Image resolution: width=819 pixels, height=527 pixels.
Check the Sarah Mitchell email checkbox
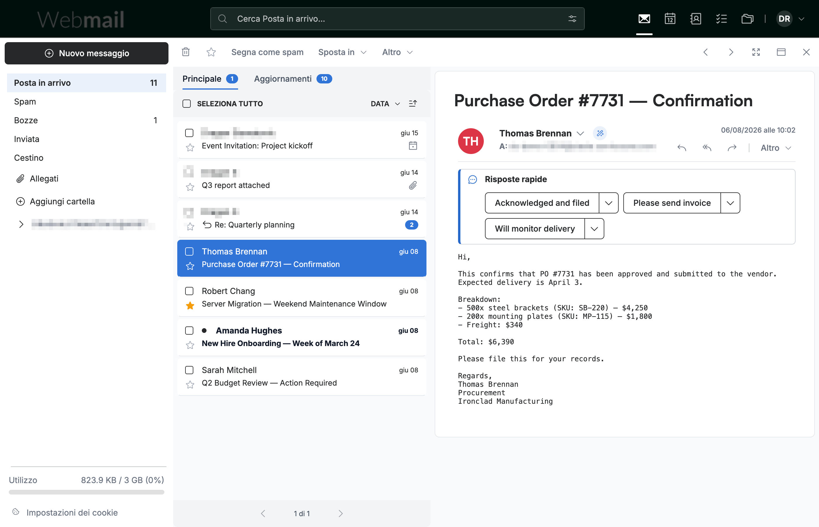[x=189, y=370]
